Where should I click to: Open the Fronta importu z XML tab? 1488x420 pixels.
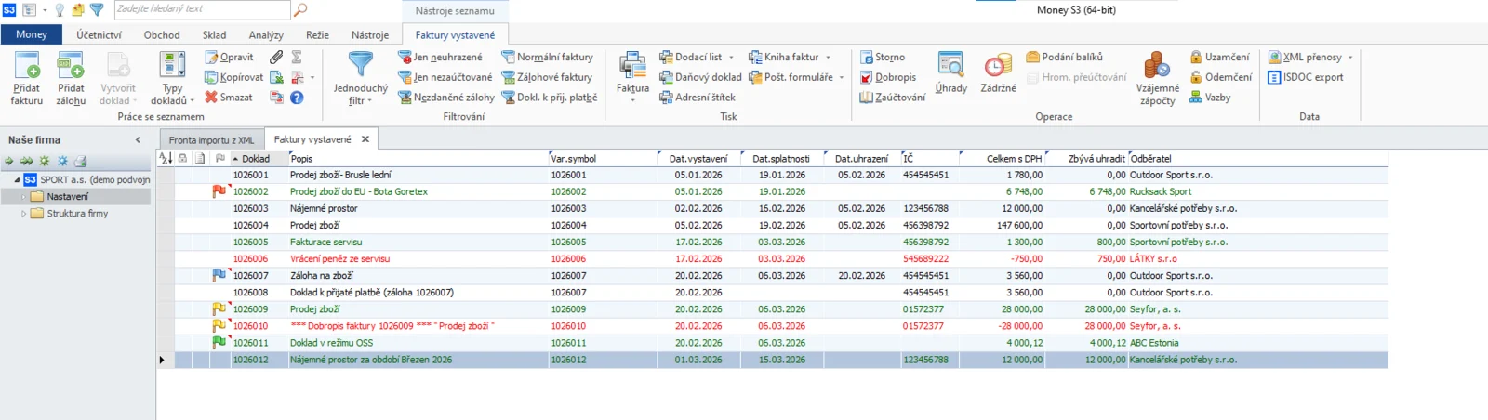[x=211, y=140]
